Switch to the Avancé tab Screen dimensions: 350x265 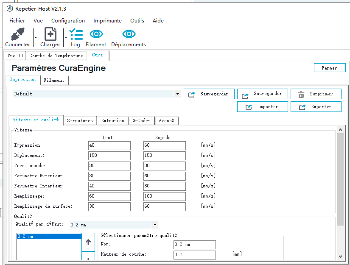[167, 121]
